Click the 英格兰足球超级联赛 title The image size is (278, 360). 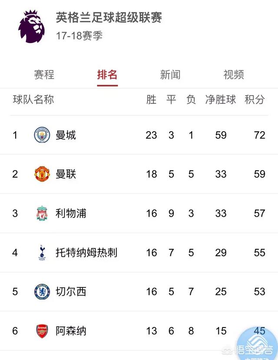(x=109, y=17)
